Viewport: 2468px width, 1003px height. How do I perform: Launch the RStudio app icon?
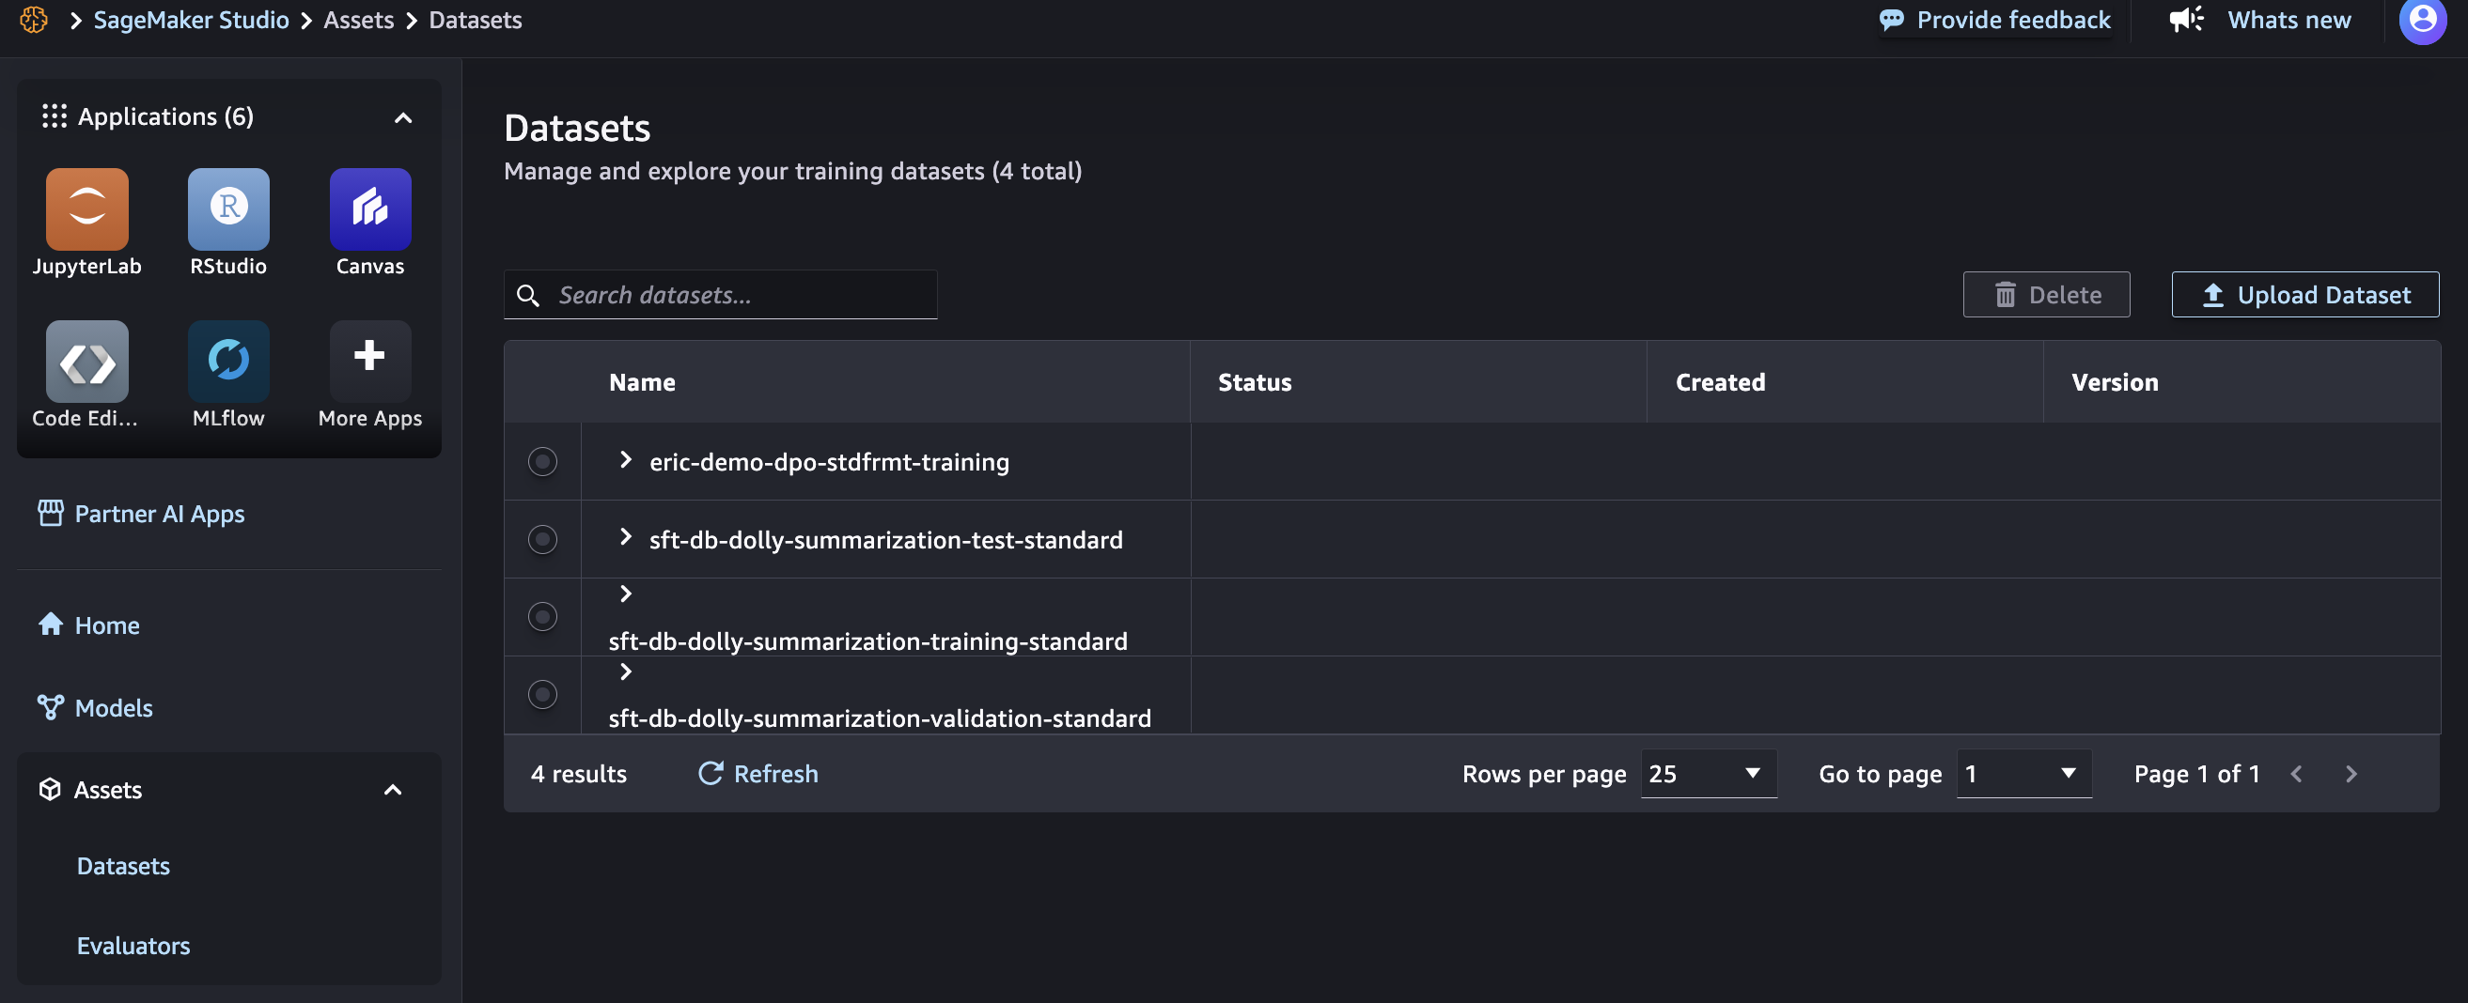pos(228,208)
